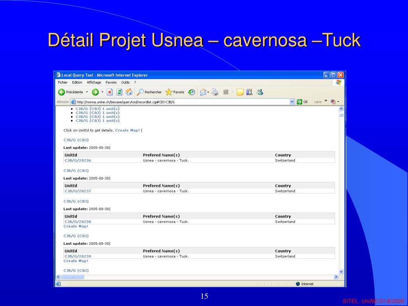Click vertical scrollbar up arrow

[341, 109]
